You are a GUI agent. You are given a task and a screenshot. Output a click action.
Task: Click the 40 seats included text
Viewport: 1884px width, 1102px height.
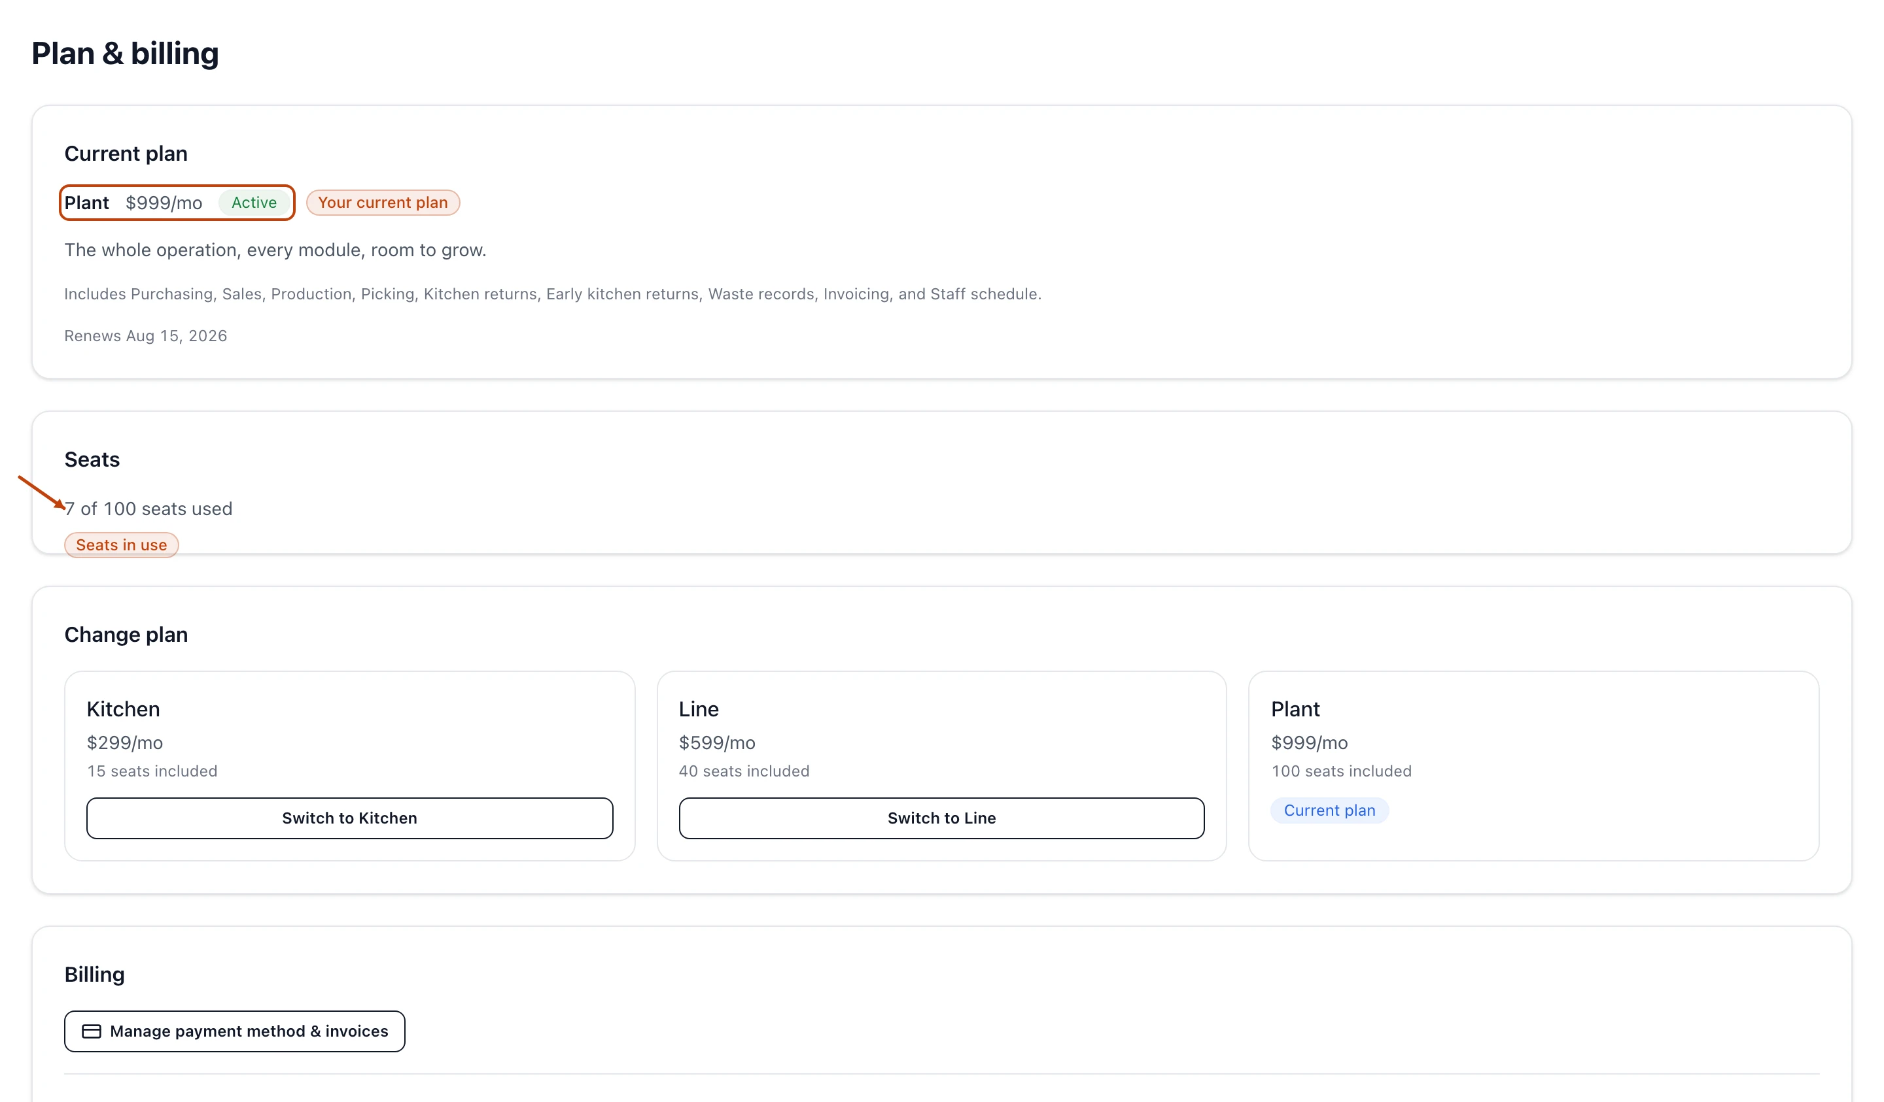744,770
